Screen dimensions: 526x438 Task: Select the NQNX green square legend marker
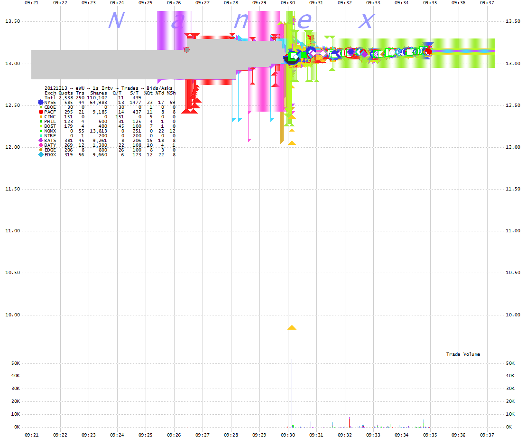(41, 131)
